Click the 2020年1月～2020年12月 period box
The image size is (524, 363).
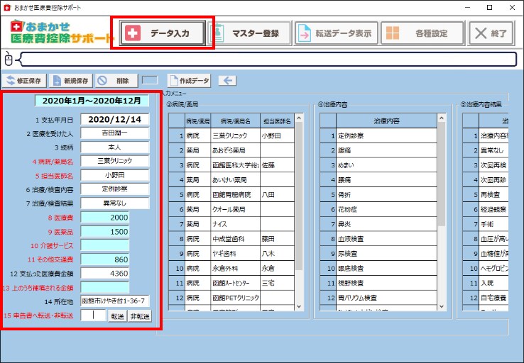coord(92,101)
